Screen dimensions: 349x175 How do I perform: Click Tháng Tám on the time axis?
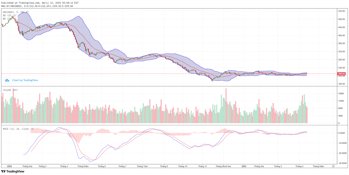(x=142, y=167)
